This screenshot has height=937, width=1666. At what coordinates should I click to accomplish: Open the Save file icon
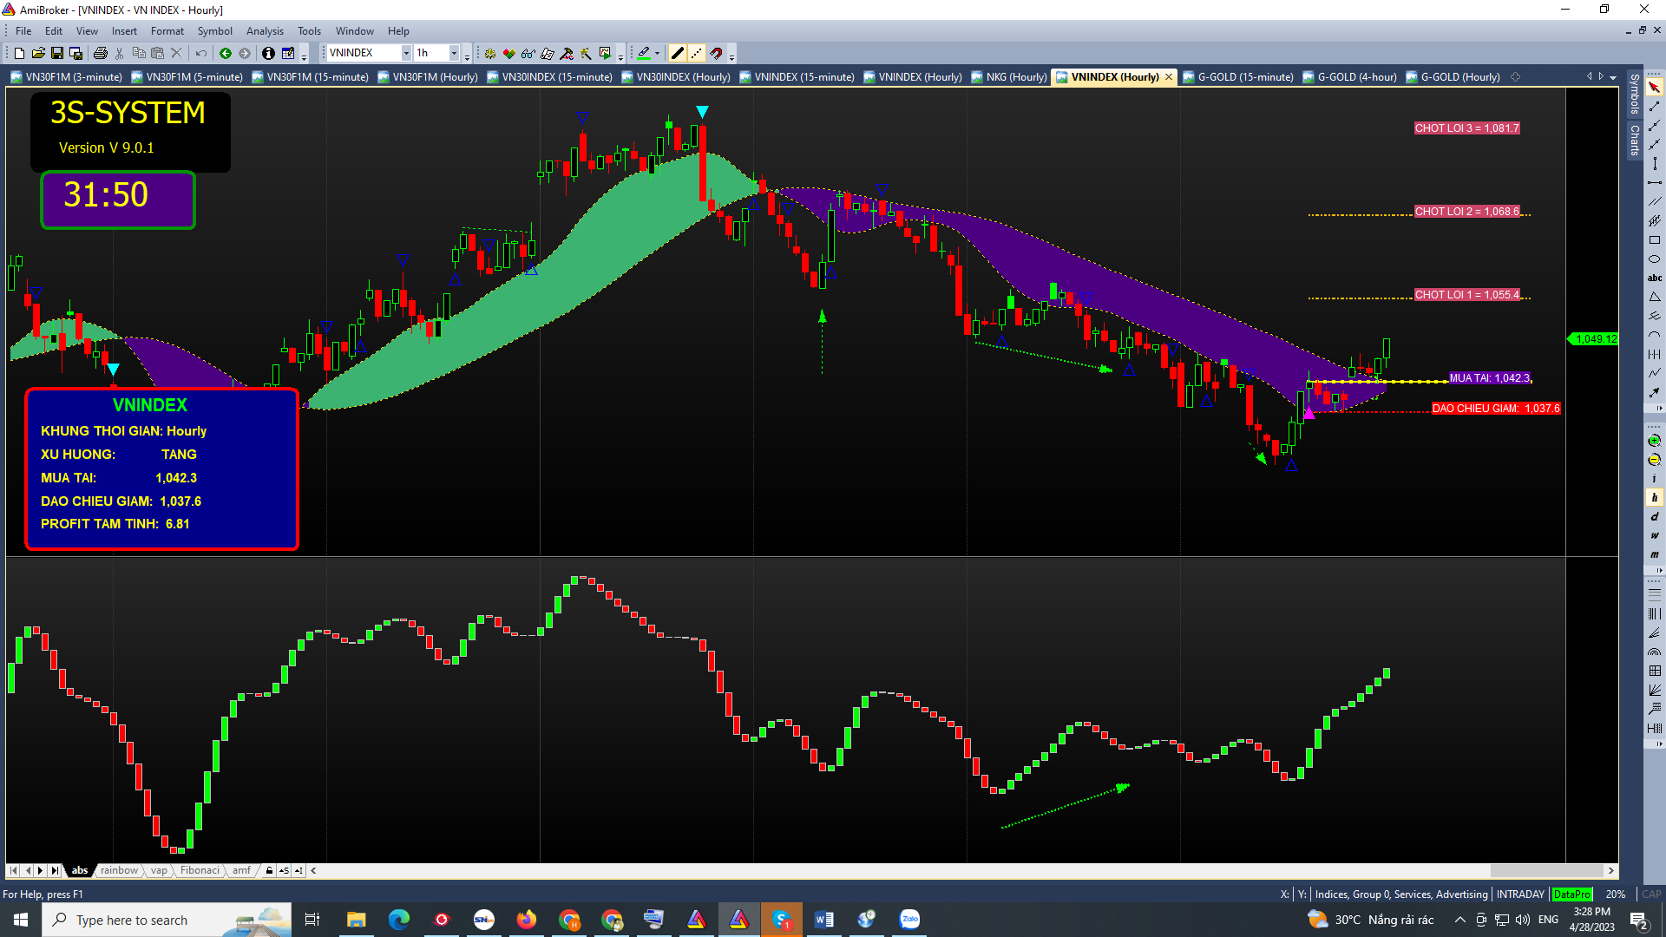click(x=57, y=53)
